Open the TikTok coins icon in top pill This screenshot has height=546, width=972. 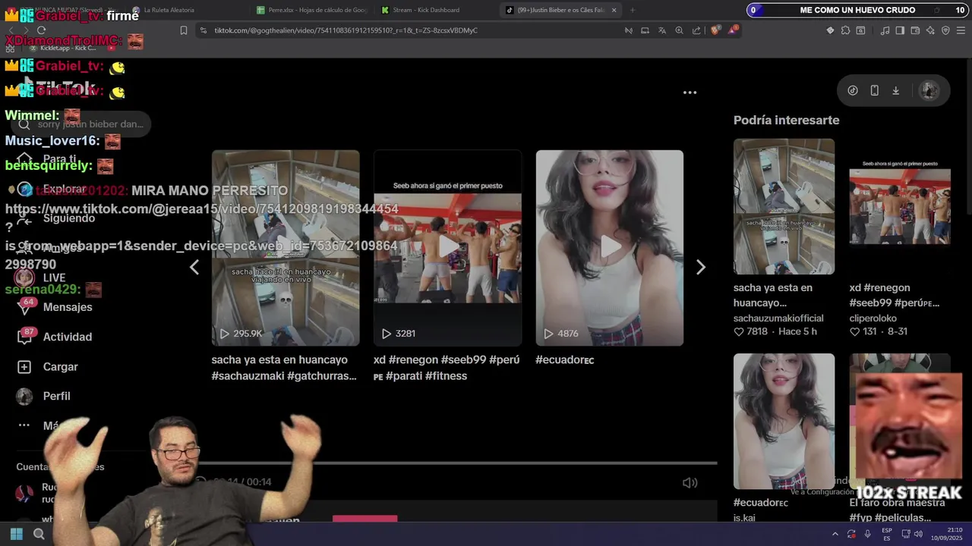coord(853,90)
